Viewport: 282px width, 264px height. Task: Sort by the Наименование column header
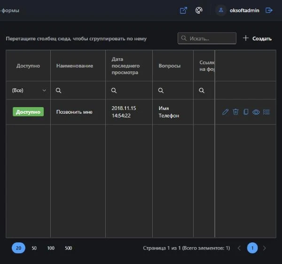[x=78, y=66]
